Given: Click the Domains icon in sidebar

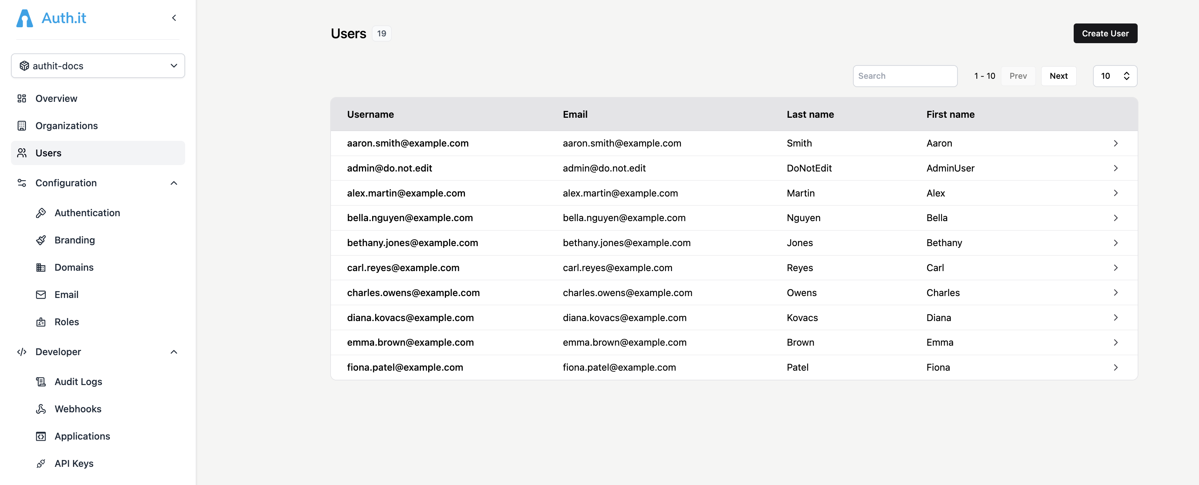Looking at the screenshot, I should 41,267.
